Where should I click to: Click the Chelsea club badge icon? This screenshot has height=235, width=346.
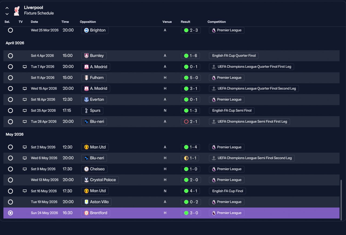pyautogui.click(x=86, y=169)
